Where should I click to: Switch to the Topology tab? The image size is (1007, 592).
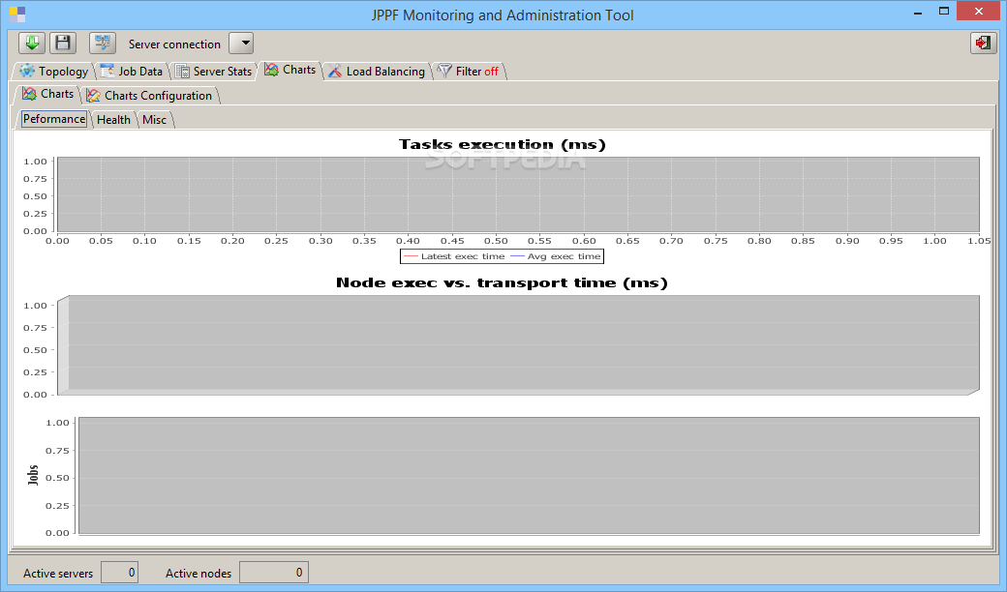[54, 72]
